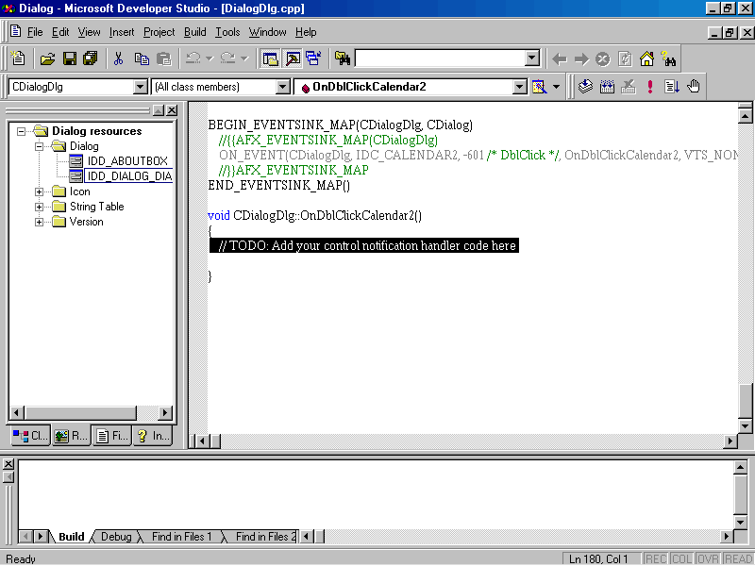Open the Redo history dropdown arrow
The width and height of the screenshot is (755, 566).
244,58
